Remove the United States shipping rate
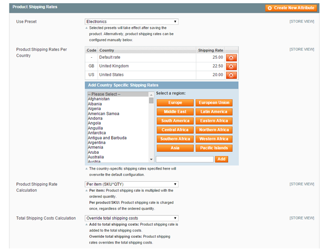328x252 pixels. point(231,76)
